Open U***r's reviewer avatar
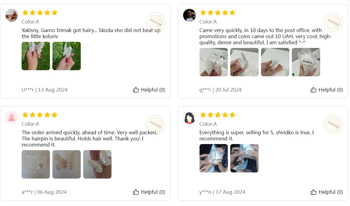 pyautogui.click(x=12, y=15)
